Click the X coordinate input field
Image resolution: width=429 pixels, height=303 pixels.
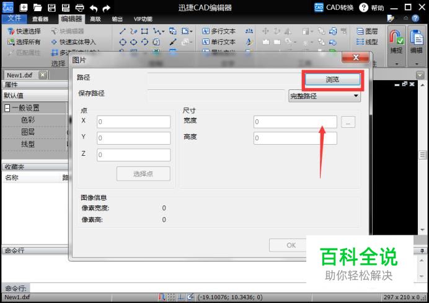[x=134, y=122]
